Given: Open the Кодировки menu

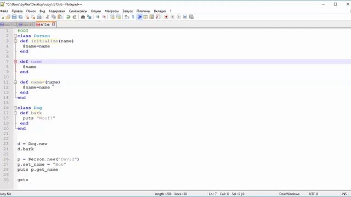Looking at the screenshot, I should 57,11.
